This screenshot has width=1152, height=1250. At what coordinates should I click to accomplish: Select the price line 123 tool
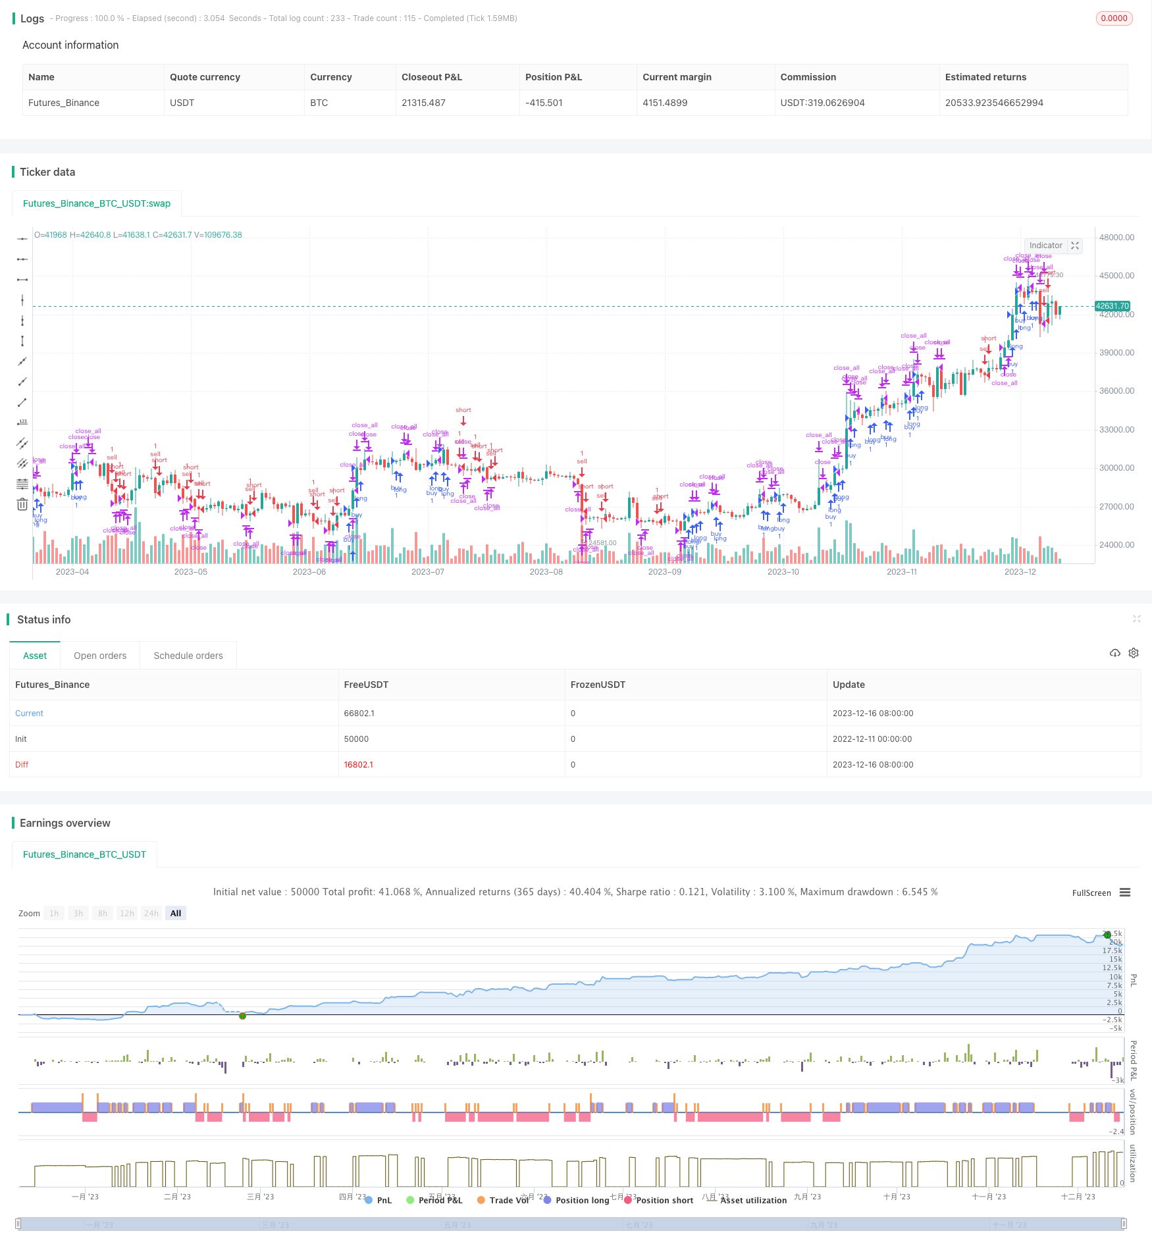22,423
